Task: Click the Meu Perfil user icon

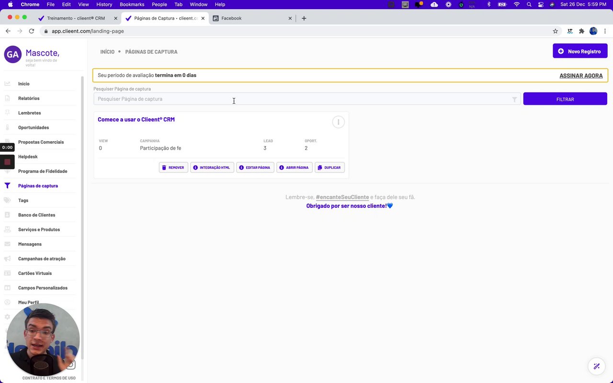Action: [8, 303]
